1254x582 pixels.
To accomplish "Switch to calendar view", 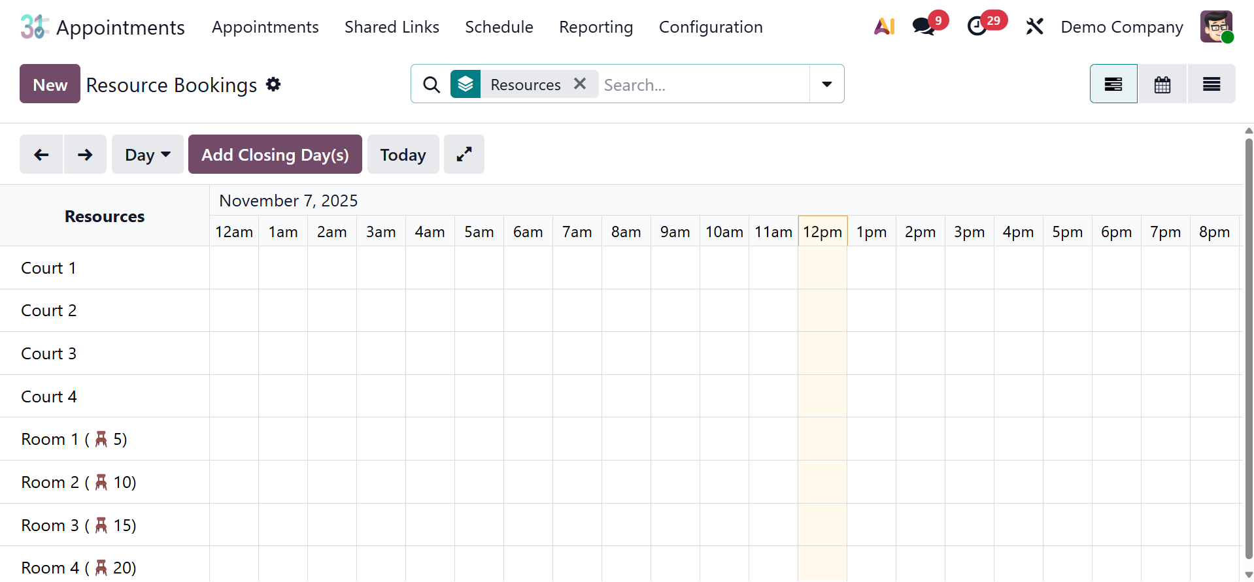I will pyautogui.click(x=1162, y=84).
